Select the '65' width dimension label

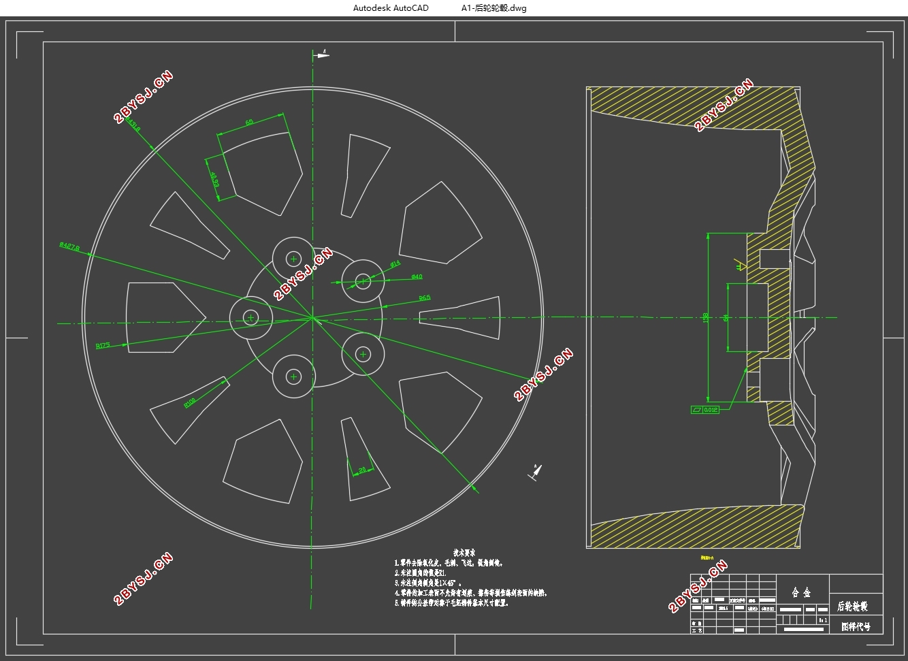[249, 122]
